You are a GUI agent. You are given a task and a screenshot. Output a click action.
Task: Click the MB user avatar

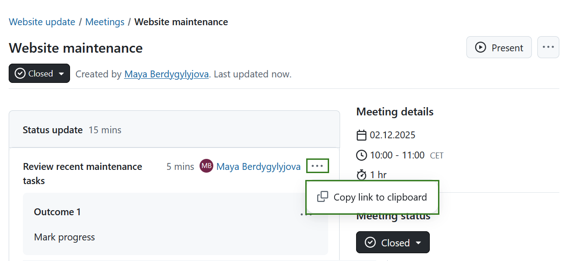pyautogui.click(x=206, y=166)
